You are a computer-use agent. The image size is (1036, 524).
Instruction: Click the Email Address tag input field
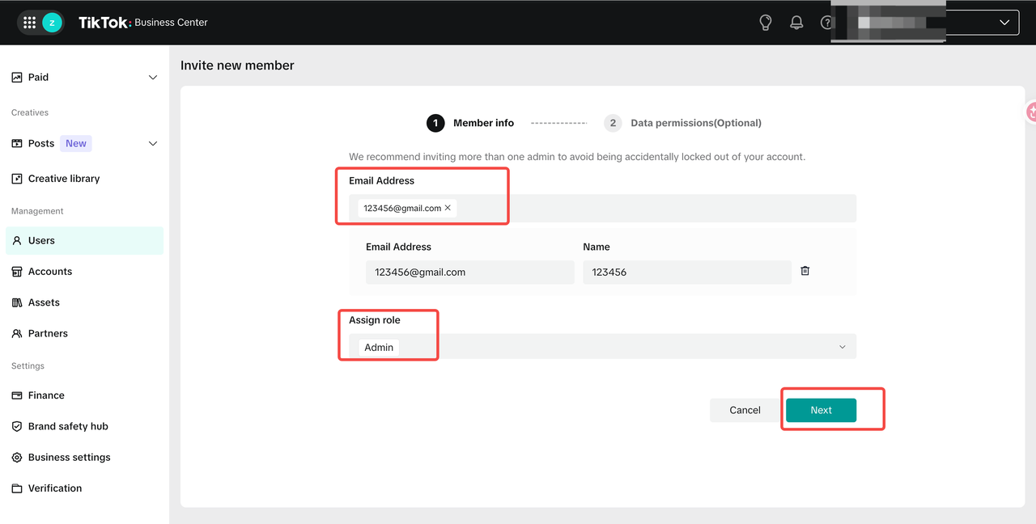point(602,209)
